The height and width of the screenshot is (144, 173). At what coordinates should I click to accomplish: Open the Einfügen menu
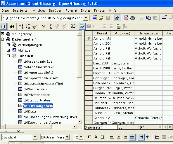(55, 10)
